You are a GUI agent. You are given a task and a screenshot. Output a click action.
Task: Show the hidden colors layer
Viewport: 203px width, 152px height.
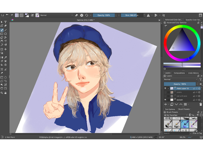[165, 92]
